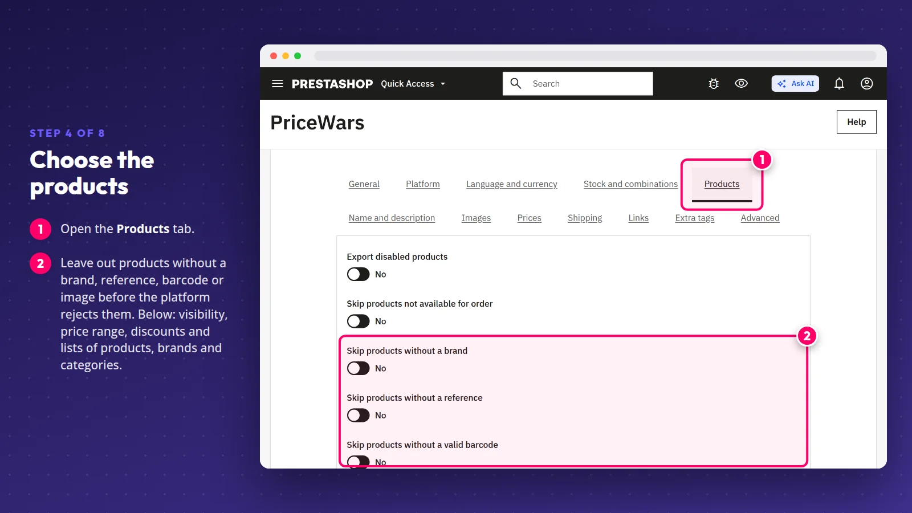Enable Skip products without a brand
Screen dimensions: 912x513
[x=359, y=368]
